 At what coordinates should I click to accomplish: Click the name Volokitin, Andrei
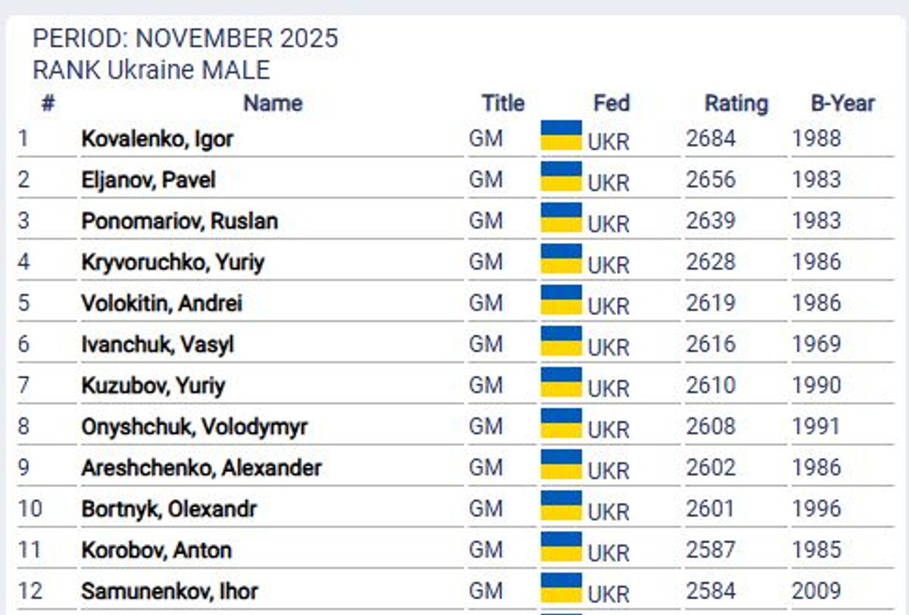coord(162,304)
